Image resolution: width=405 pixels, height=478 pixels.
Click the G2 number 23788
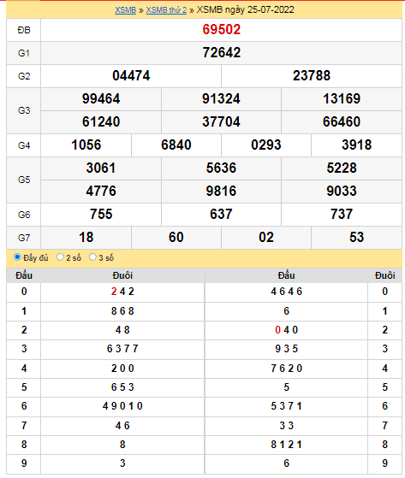[x=312, y=75]
